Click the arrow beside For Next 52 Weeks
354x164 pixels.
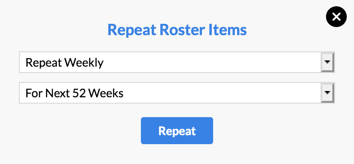pyautogui.click(x=327, y=93)
